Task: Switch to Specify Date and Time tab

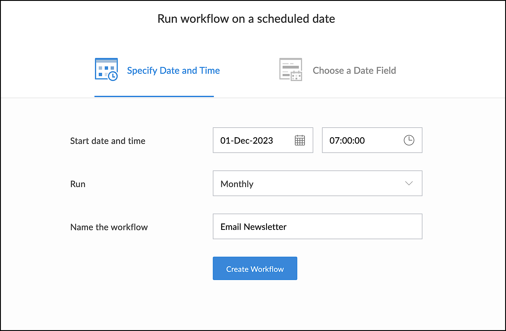Action: [x=173, y=71]
